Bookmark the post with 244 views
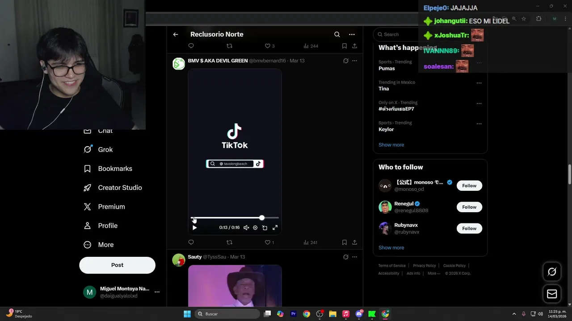The image size is (572, 321). tap(344, 46)
